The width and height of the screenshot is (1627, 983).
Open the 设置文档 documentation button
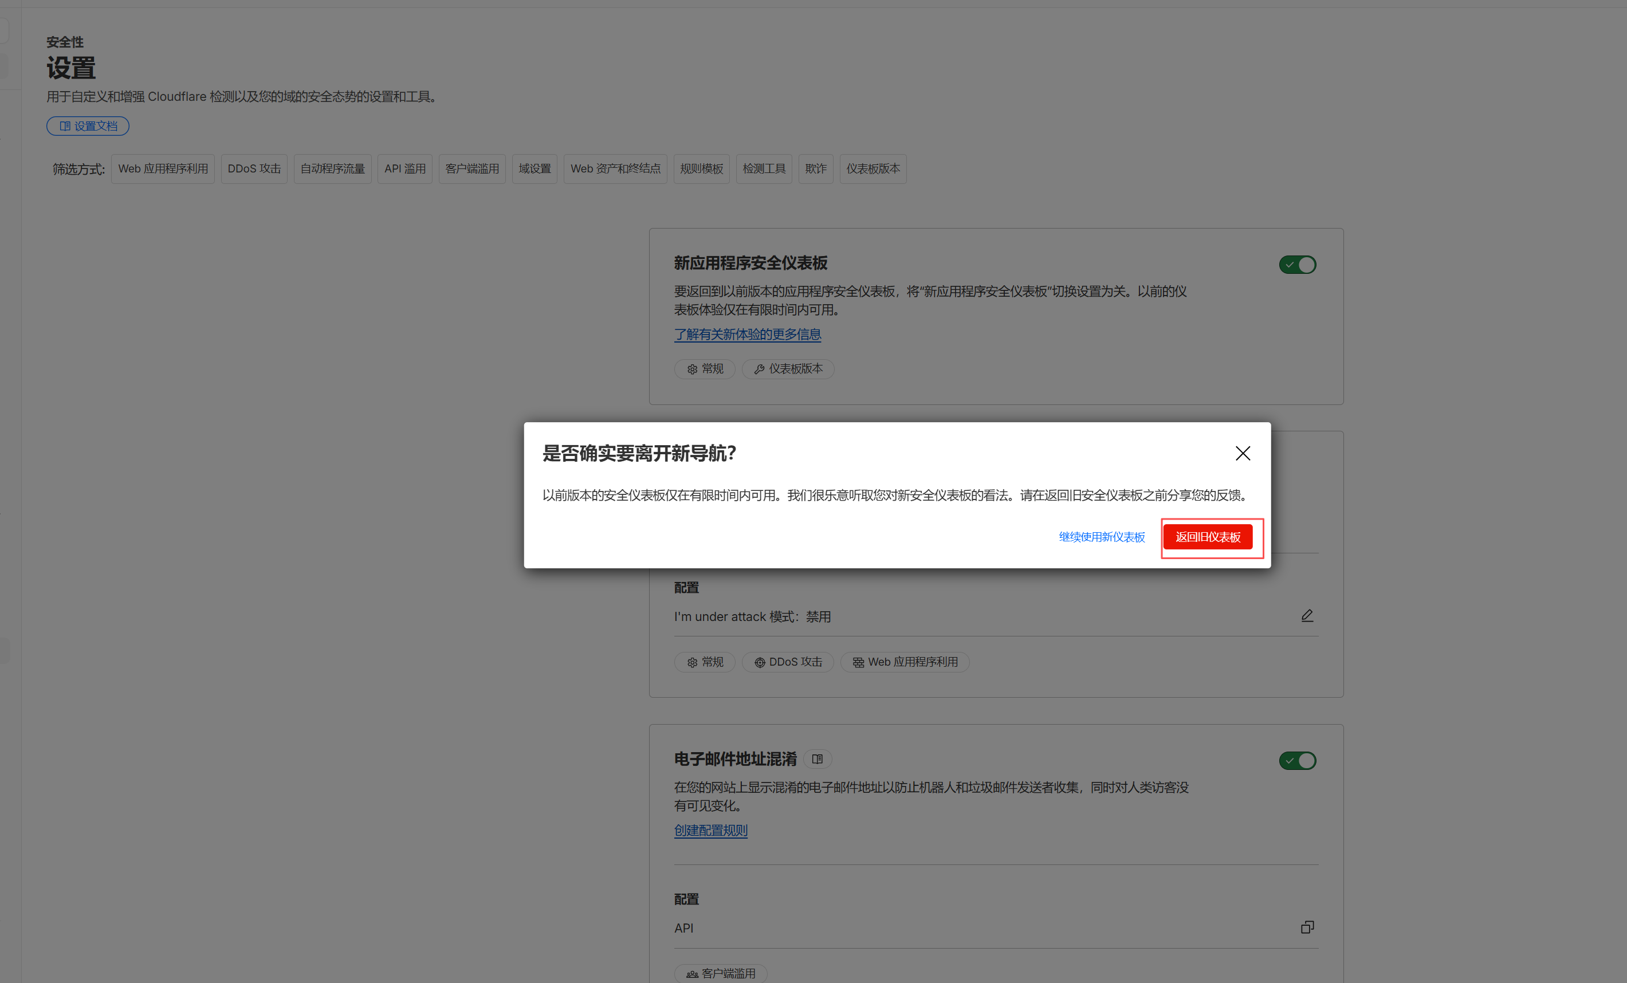tap(88, 126)
